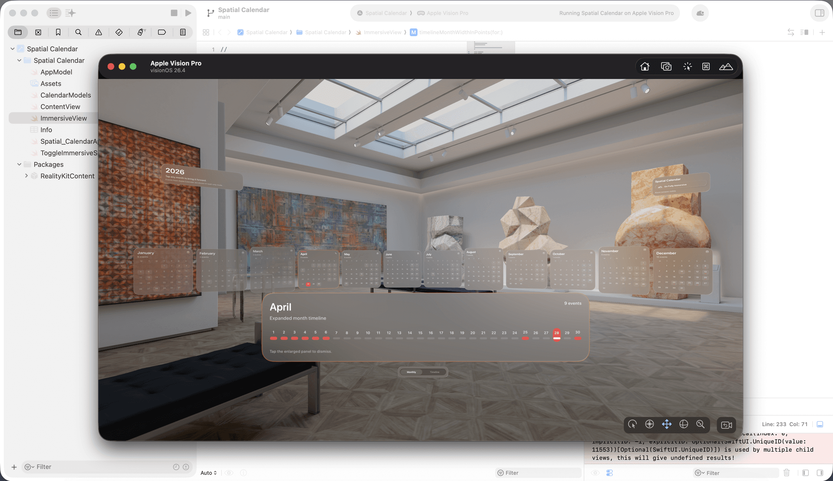Click the simulator Home button icon

[645, 67]
